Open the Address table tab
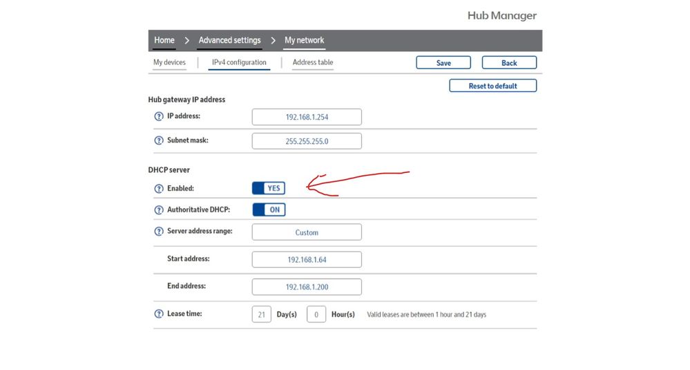Screen dimensions: 690x370 (x=312, y=62)
